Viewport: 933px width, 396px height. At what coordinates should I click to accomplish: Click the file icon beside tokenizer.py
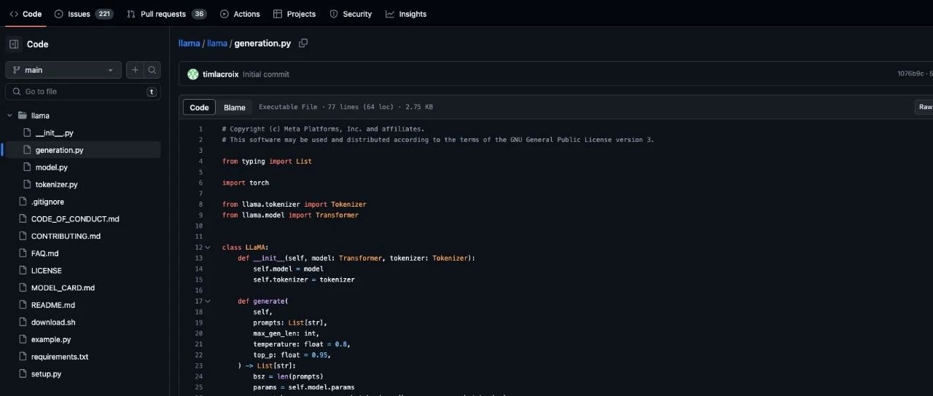27,185
